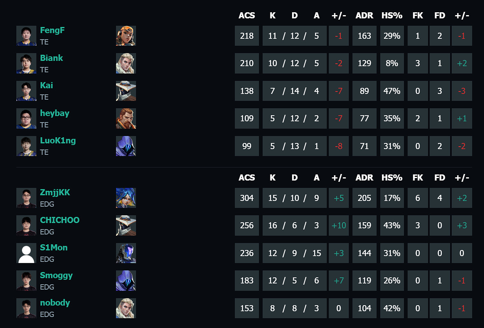Click the +10 kill differential for CHICHOO

tap(339, 225)
